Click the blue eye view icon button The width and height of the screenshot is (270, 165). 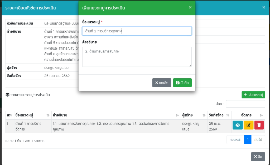[238, 125]
